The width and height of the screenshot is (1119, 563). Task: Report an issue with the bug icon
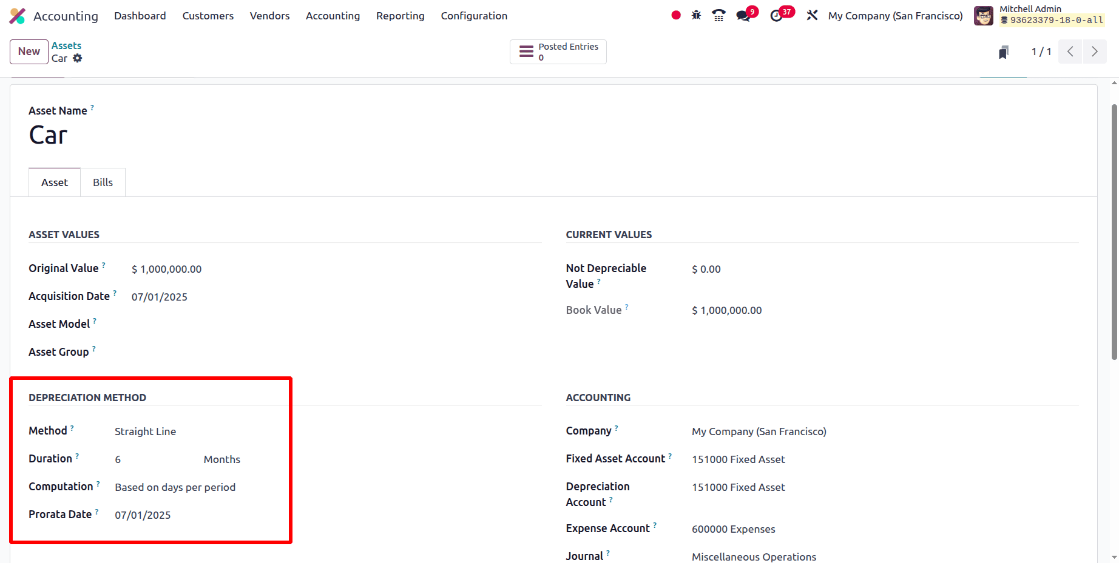[x=696, y=15]
